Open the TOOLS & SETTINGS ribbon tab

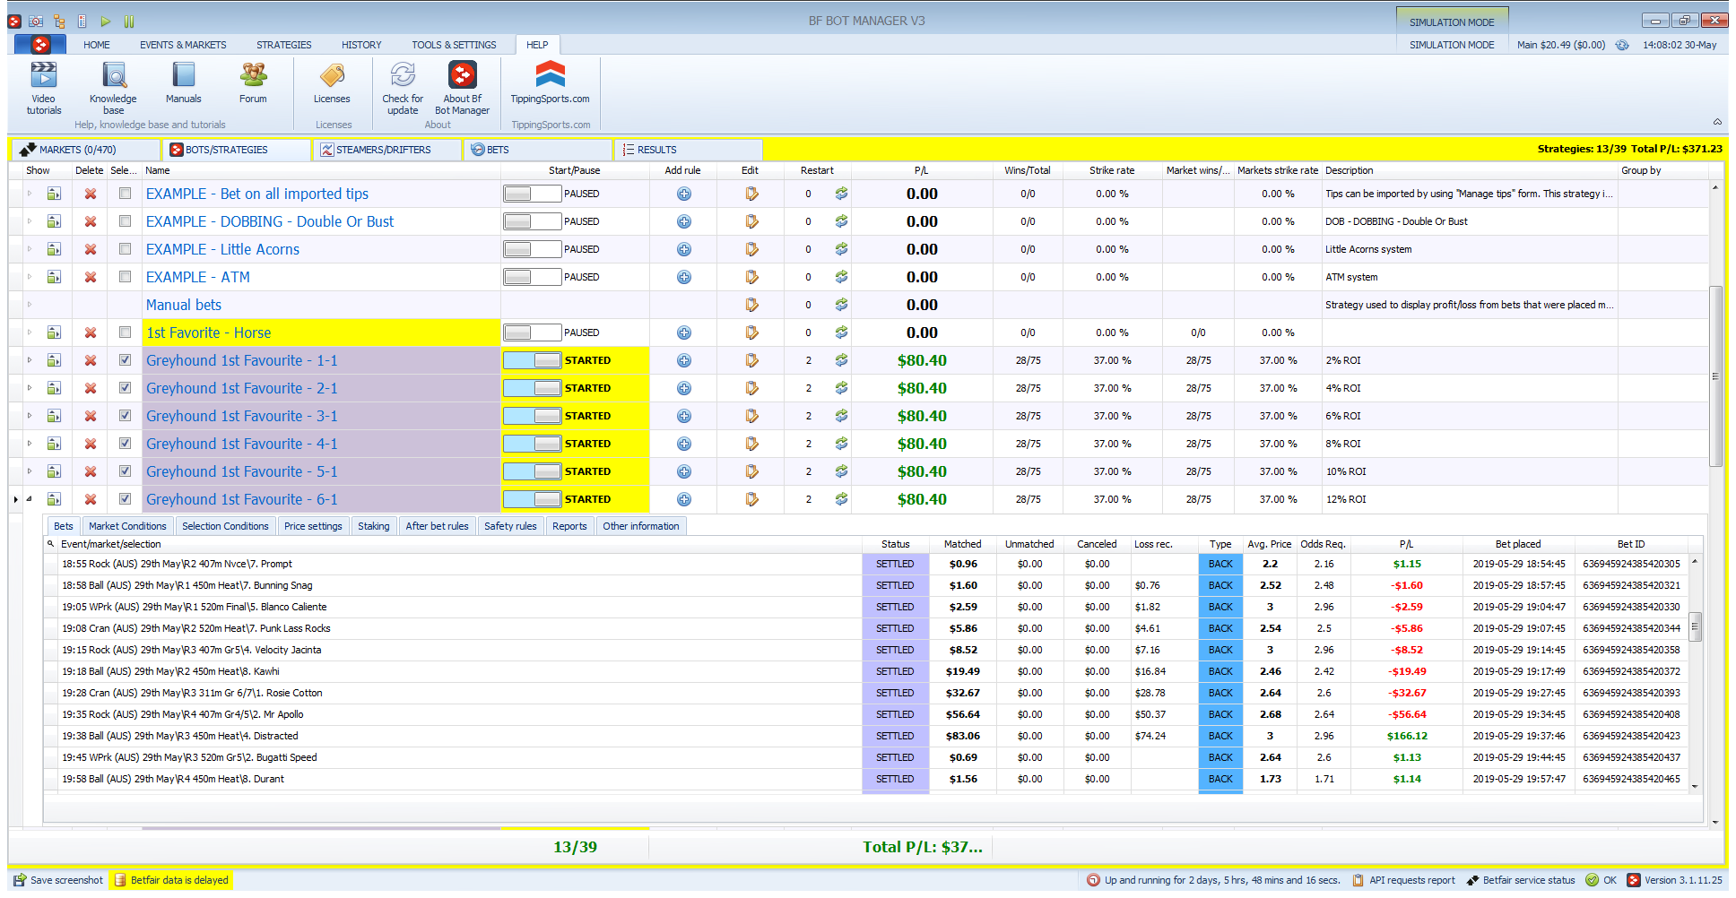click(454, 45)
